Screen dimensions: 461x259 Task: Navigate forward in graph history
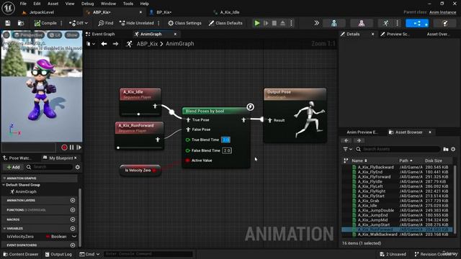click(115, 44)
